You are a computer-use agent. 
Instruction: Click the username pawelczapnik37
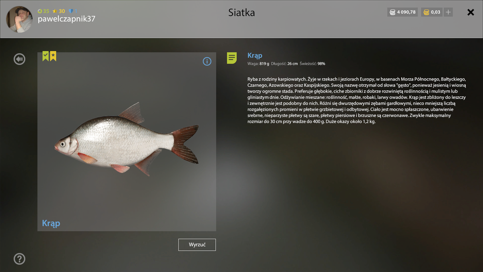66,19
